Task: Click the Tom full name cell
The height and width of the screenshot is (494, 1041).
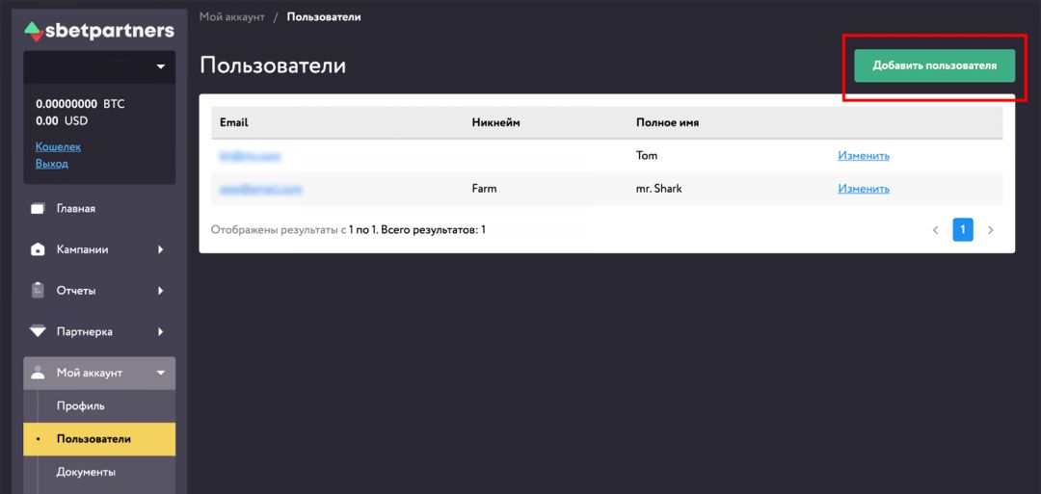Action: click(x=647, y=156)
